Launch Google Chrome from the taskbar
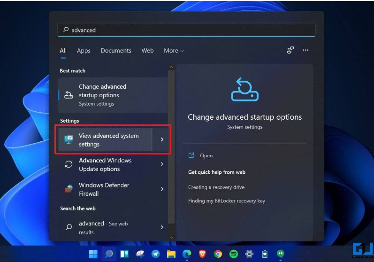The width and height of the screenshot is (374, 262). coord(218,254)
